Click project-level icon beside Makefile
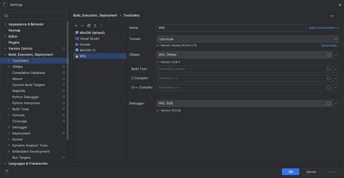Image resolution: width=344 pixels, height=178 pixels. click(x=64, y=91)
